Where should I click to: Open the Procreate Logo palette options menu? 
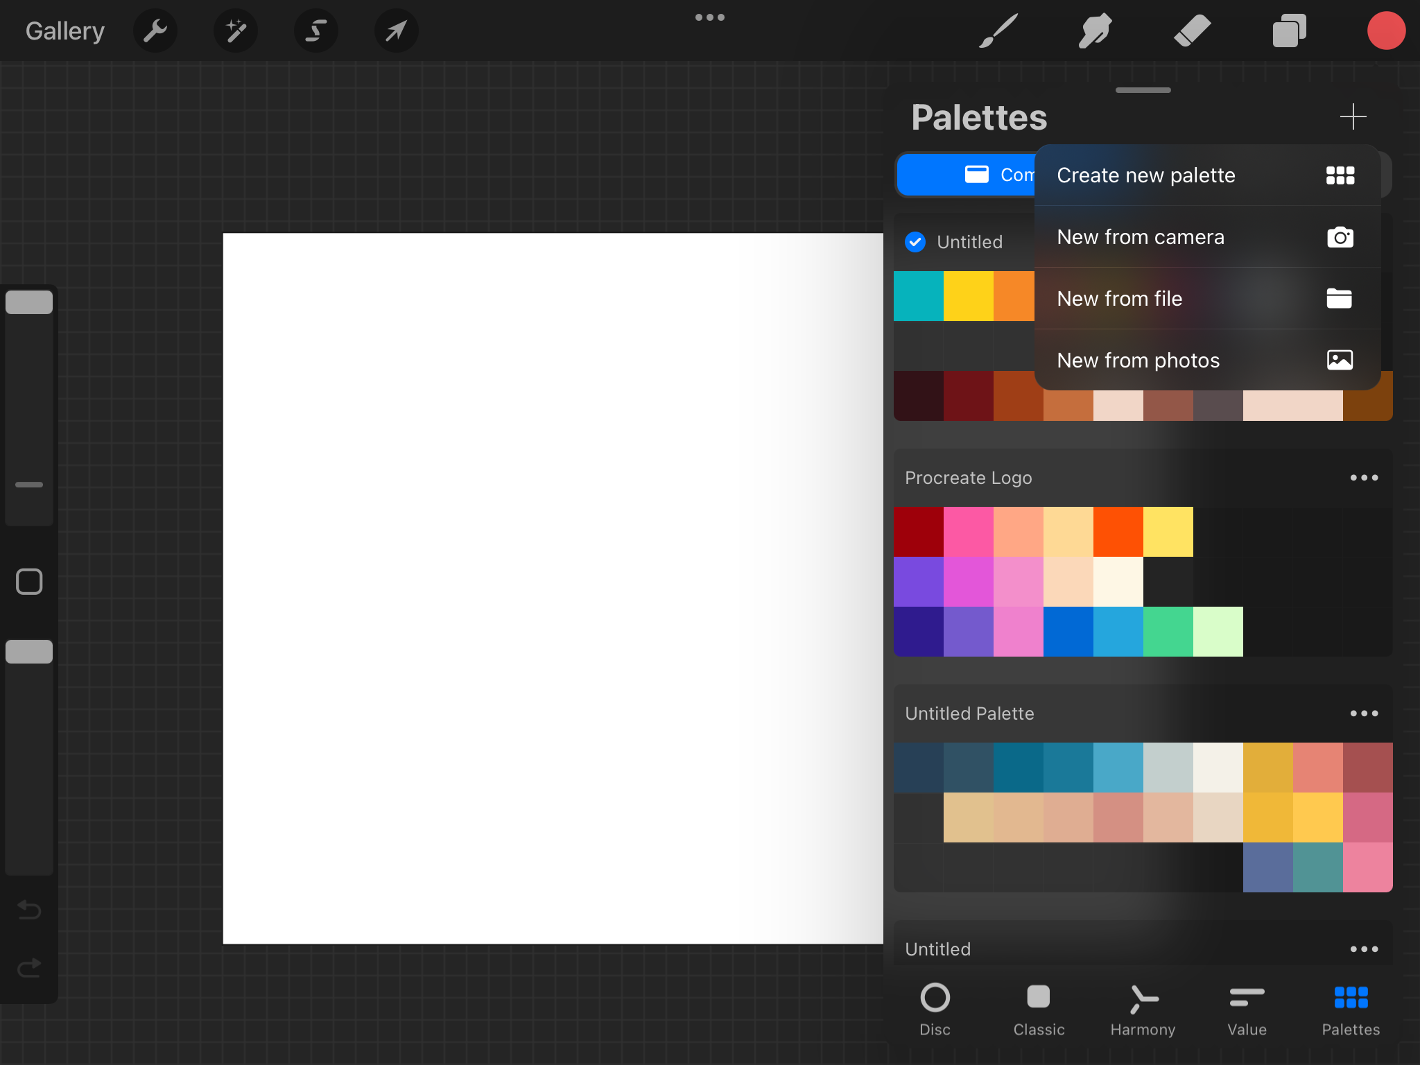pyautogui.click(x=1364, y=478)
